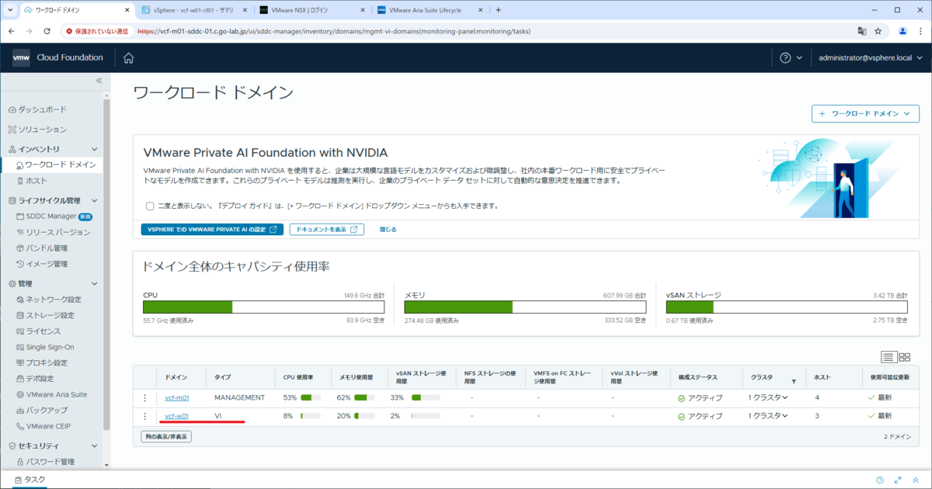Filter the クラスタ column
932x489 pixels.
tap(794, 381)
